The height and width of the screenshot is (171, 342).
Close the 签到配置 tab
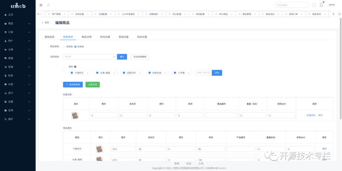208,14
